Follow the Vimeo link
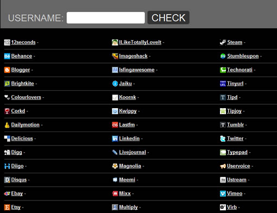Image resolution: width=277 pixels, height=213 pixels. 235,193
